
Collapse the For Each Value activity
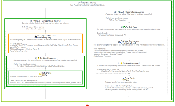pyautogui.click(x=122, y=27)
